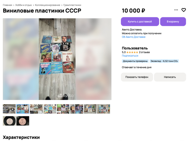
Task: Subscribe to seller via Подписаться
Action: tap(130, 56)
